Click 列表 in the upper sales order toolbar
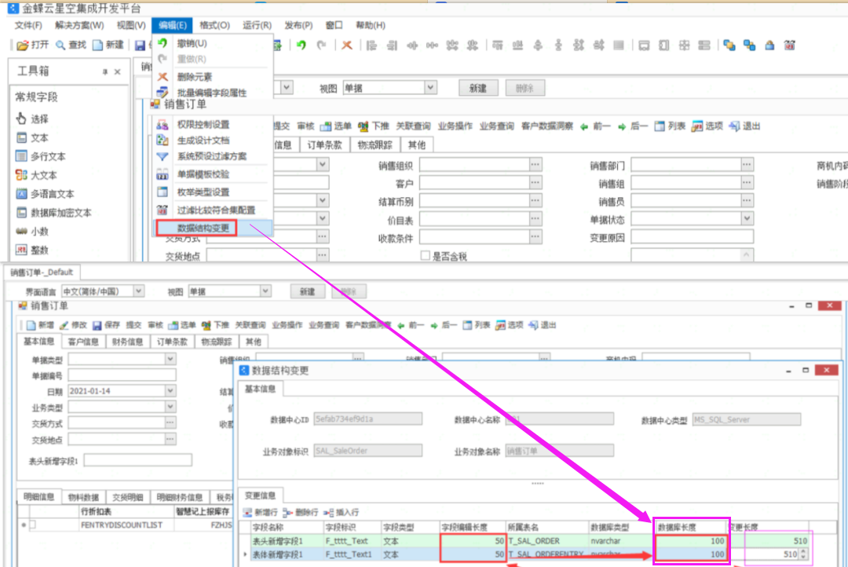The height and width of the screenshot is (567, 848). pos(670,126)
